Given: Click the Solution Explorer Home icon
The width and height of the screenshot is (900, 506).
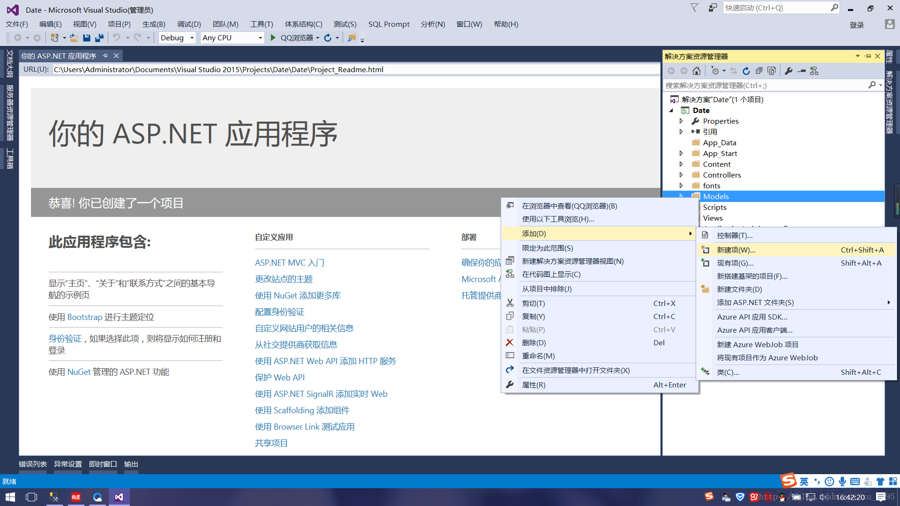Looking at the screenshot, I should pyautogui.click(x=697, y=71).
